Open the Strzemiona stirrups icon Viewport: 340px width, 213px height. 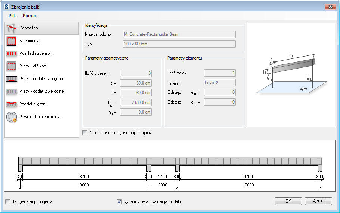pos(12,41)
